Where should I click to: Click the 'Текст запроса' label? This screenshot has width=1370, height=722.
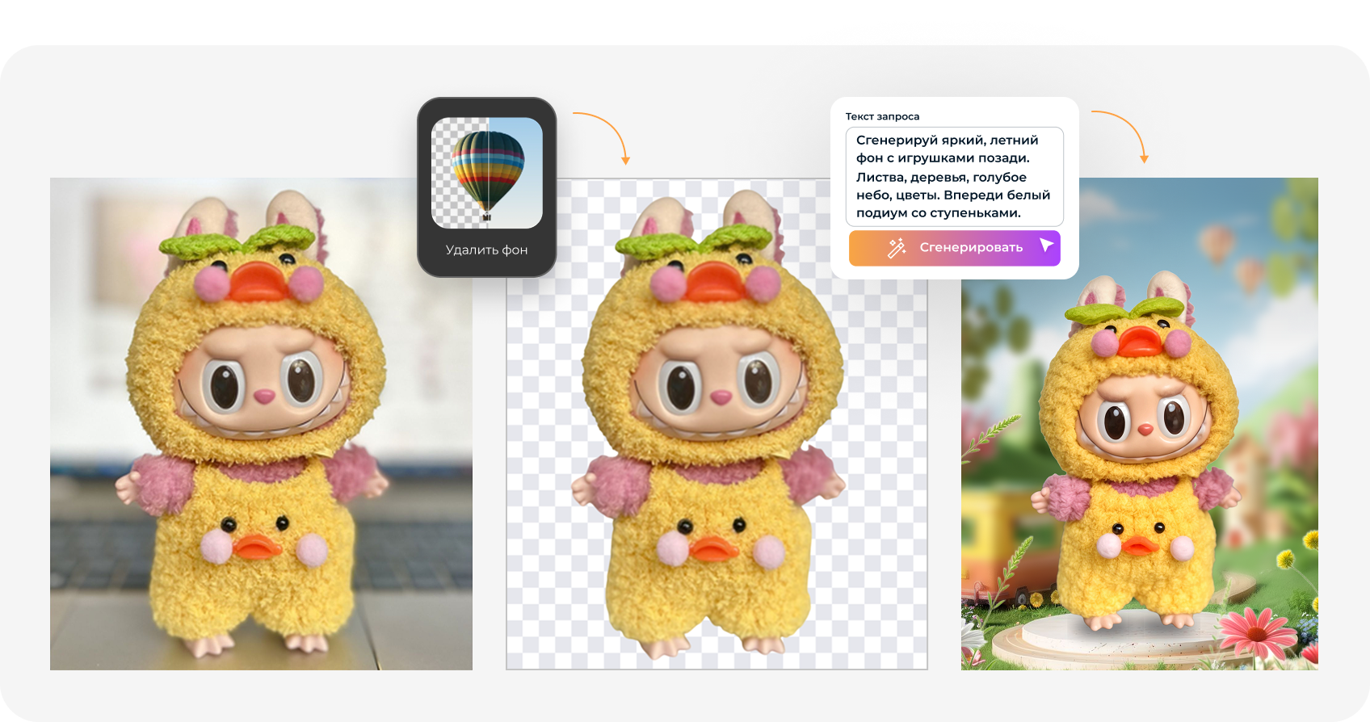[882, 116]
